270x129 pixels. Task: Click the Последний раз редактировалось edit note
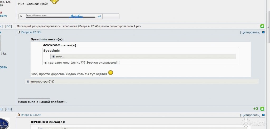tap(79, 26)
